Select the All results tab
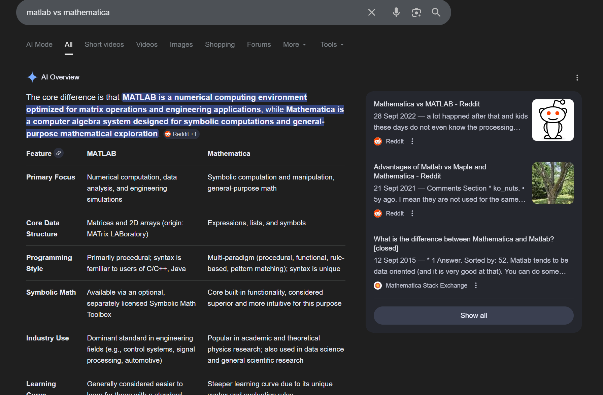The image size is (603, 395). [x=69, y=44]
